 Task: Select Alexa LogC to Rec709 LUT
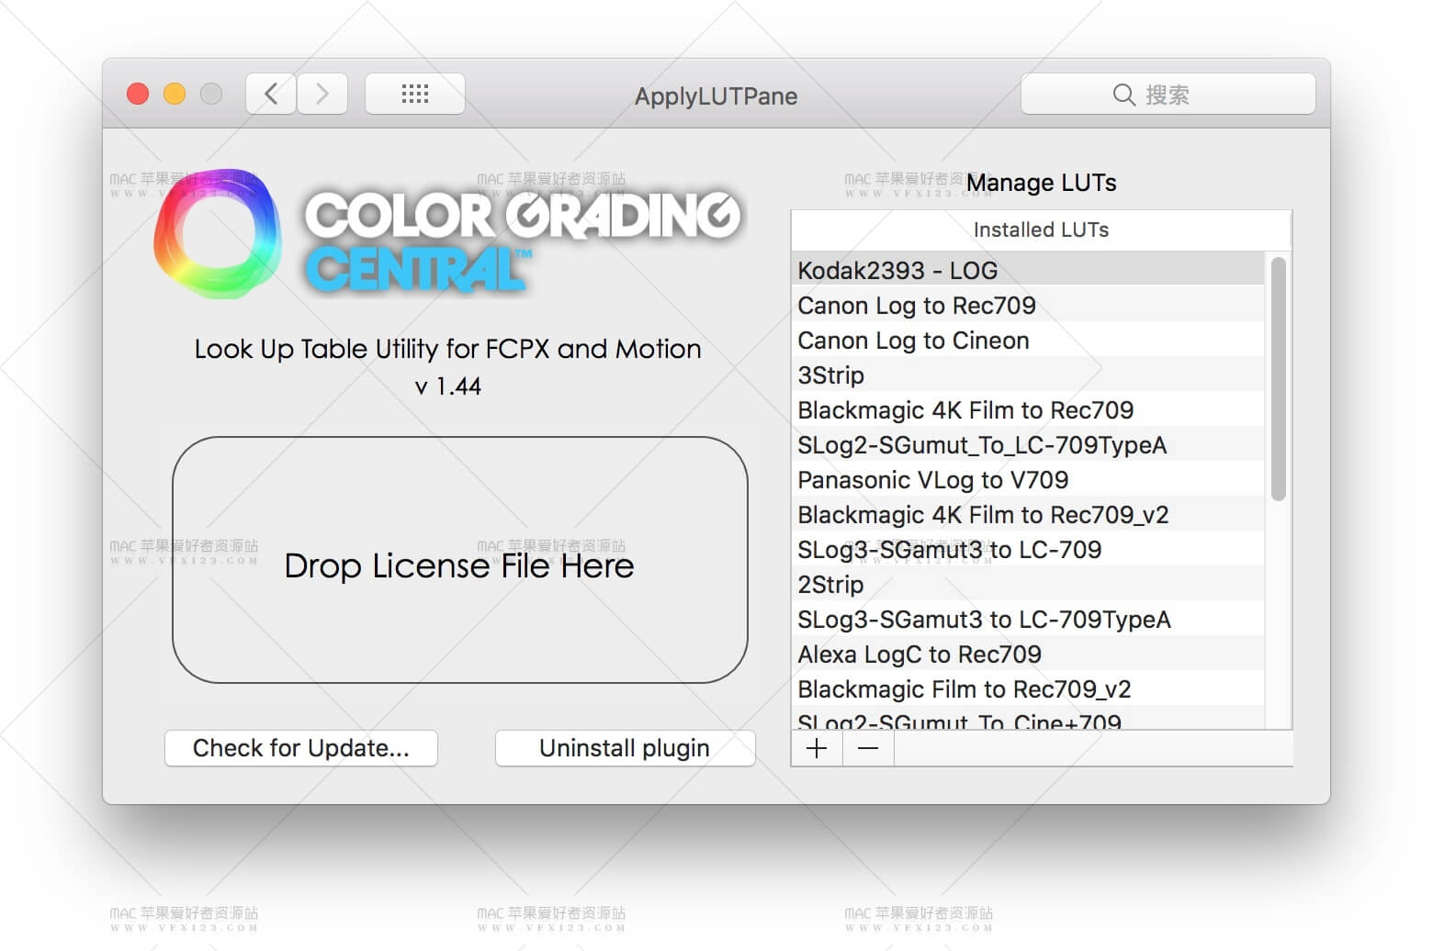1028,654
